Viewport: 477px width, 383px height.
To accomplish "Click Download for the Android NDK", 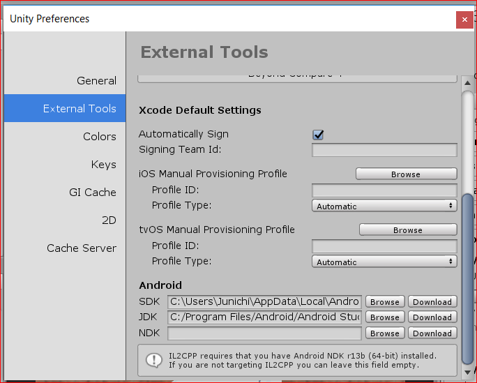I will 432,333.
